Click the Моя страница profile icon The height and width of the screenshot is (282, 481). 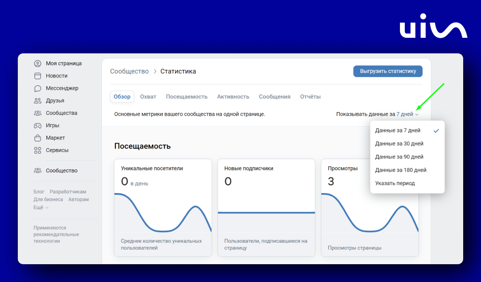coord(37,64)
